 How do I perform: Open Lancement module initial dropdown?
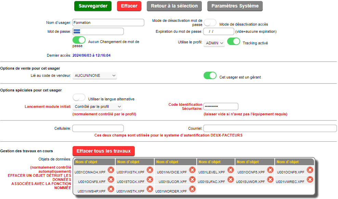click(x=97, y=106)
